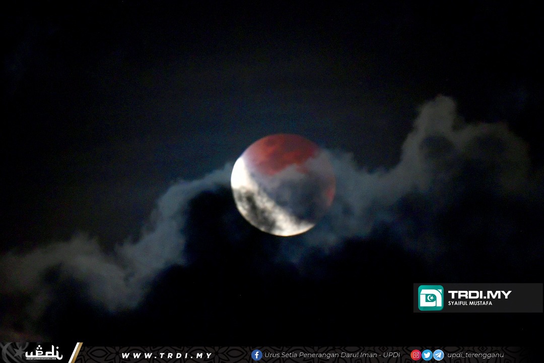
Task: Click the updi_terengganu handle
Action: click(475, 355)
